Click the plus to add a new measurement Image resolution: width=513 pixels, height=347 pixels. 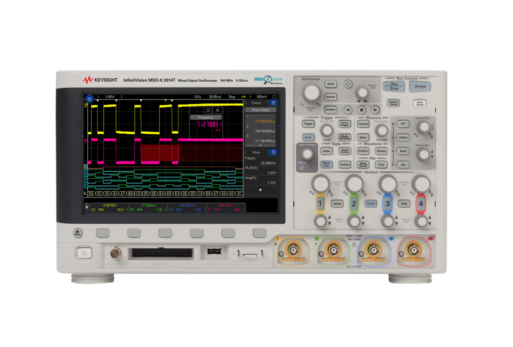tap(260, 190)
